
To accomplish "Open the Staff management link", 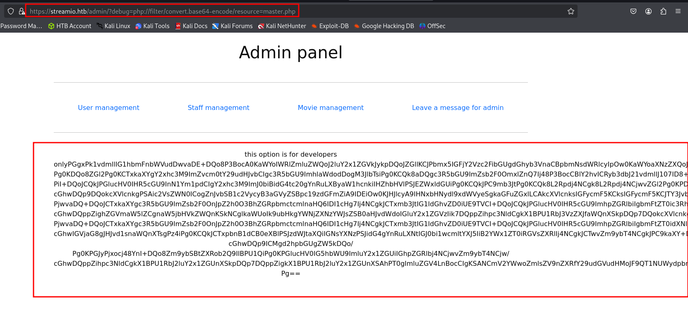I will pos(218,107).
